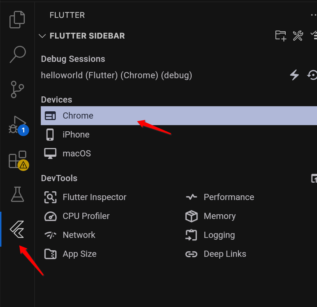The width and height of the screenshot is (317, 307).
Task: Open the Source Control view
Action: 17,89
